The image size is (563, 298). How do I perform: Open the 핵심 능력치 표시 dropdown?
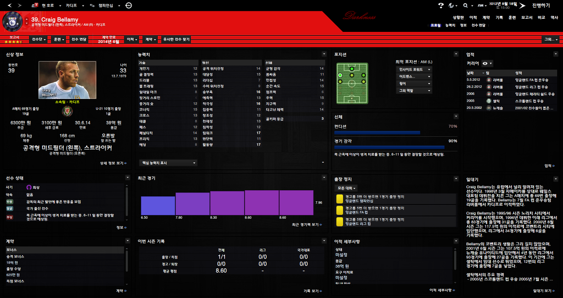tap(168, 163)
